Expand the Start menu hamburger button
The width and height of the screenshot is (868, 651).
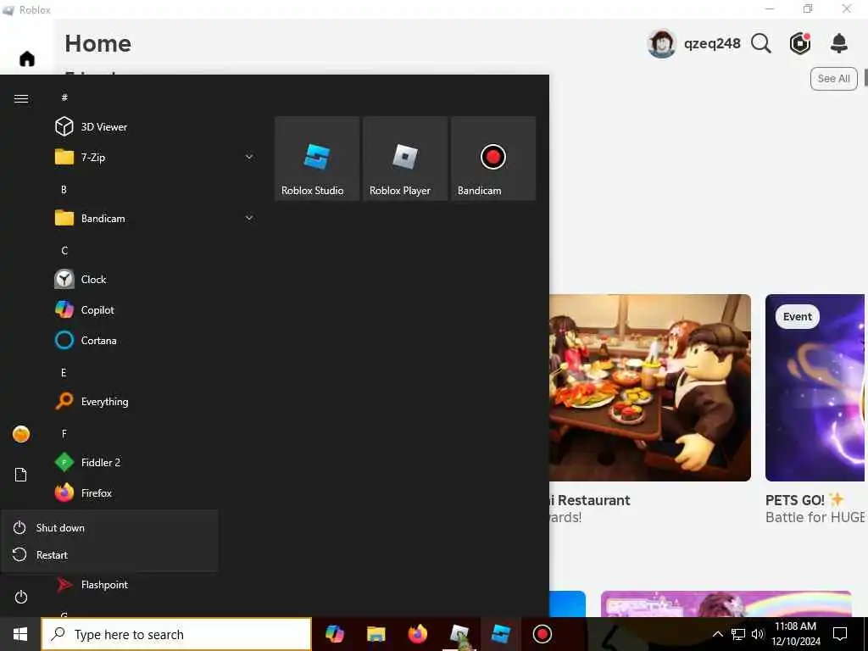pyautogui.click(x=21, y=98)
